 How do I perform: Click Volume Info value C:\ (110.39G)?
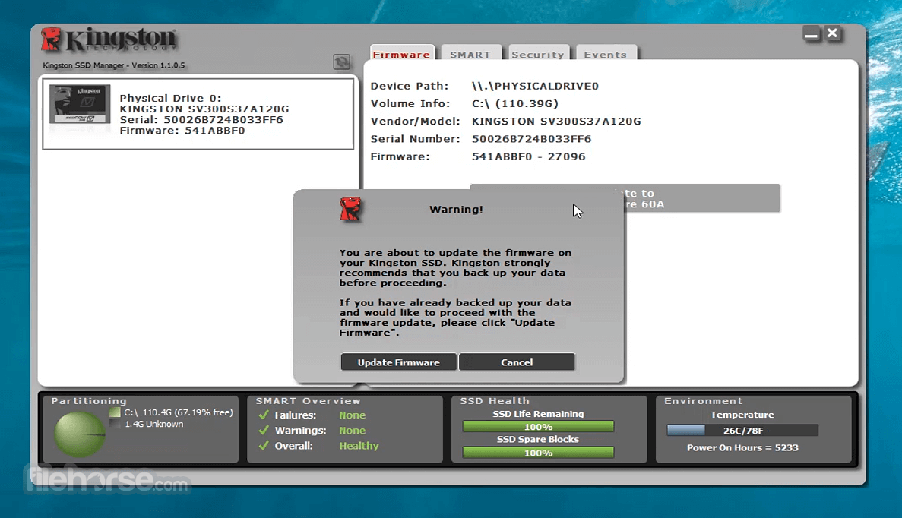pyautogui.click(x=515, y=104)
